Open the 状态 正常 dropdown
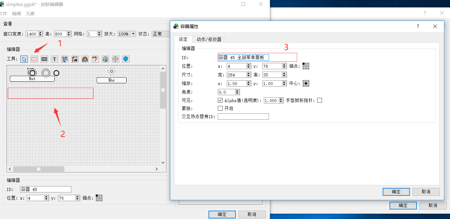Image resolution: width=450 pixels, height=219 pixels. click(x=161, y=34)
